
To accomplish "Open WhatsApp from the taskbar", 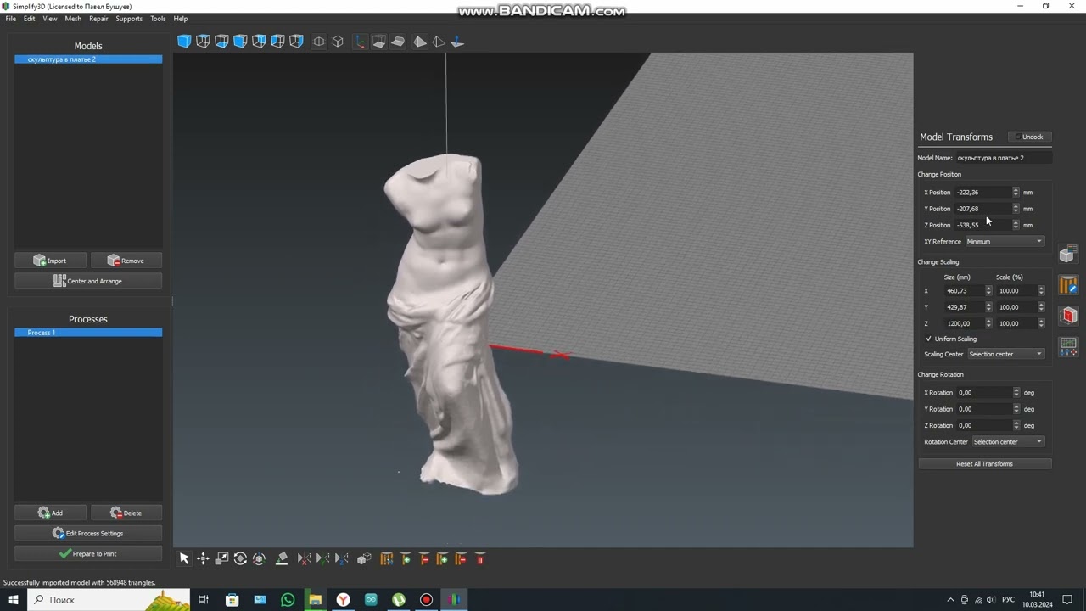I will pyautogui.click(x=288, y=600).
